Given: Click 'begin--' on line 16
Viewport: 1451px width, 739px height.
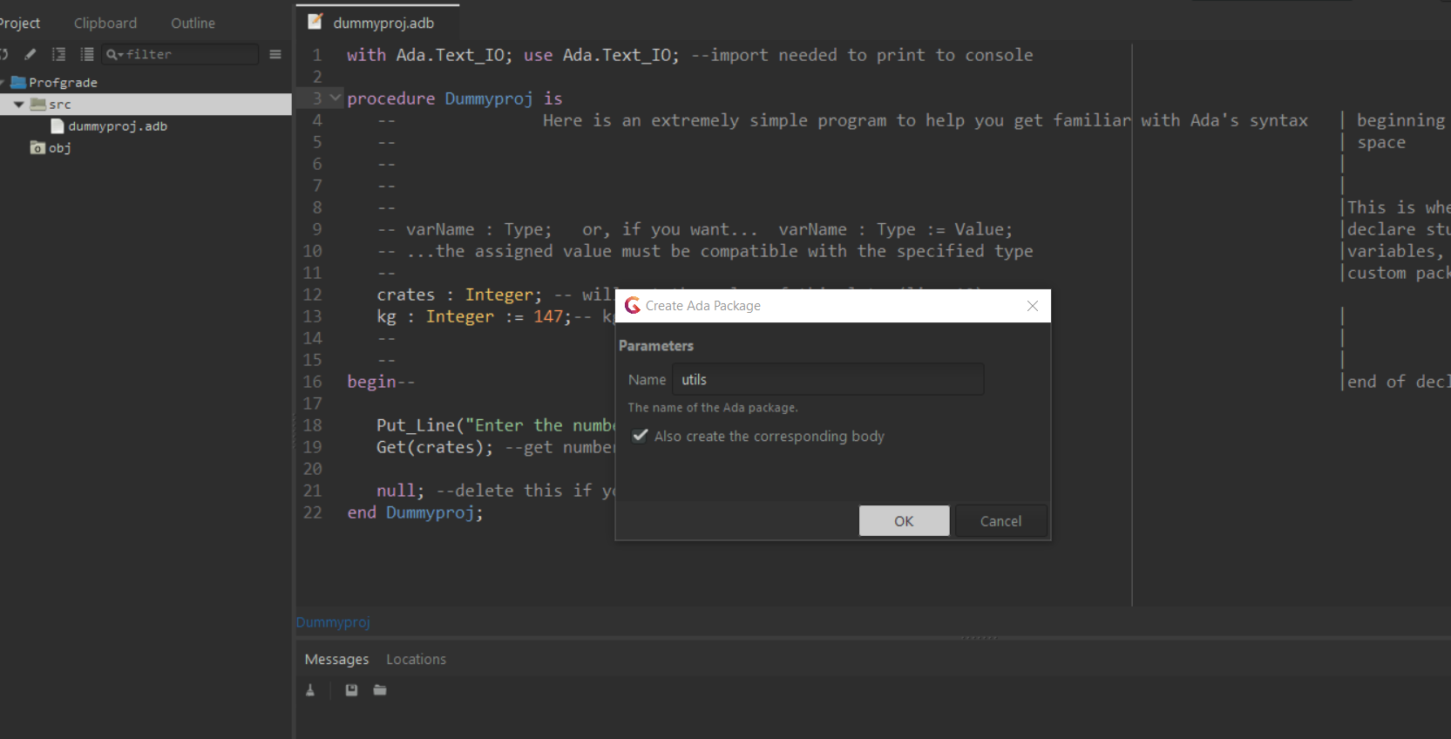Looking at the screenshot, I should 381,382.
